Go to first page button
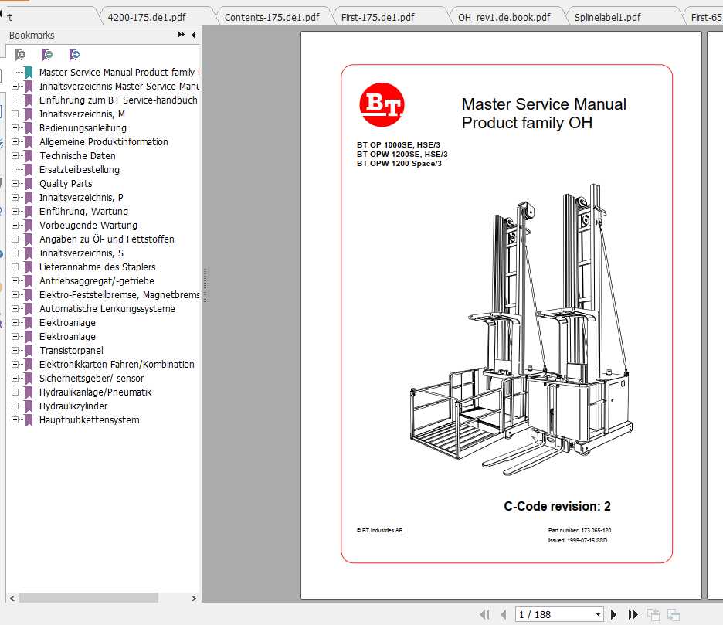723x625 pixels. point(484,614)
